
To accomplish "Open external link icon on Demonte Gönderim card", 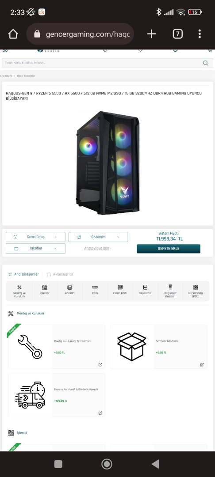I will tap(202, 364).
